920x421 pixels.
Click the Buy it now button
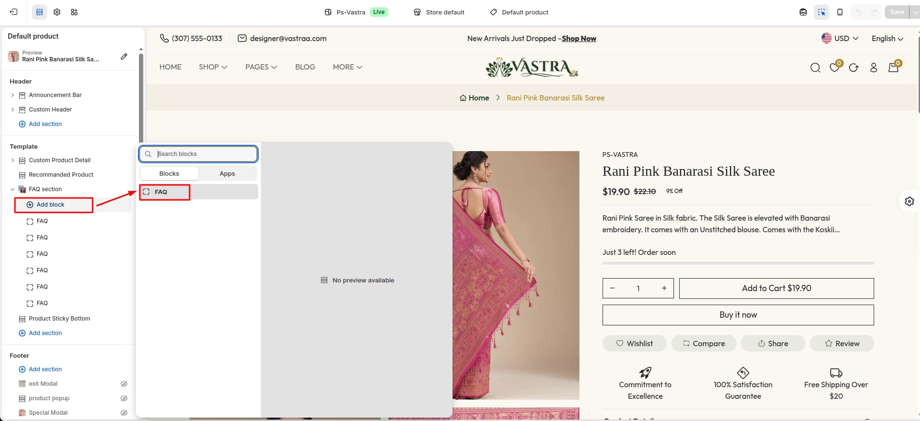(x=738, y=315)
